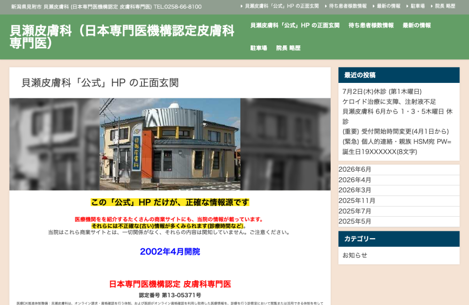Open 待ち患者様数情報 in the green navigation menu
469x305 pixels.
[x=371, y=26]
